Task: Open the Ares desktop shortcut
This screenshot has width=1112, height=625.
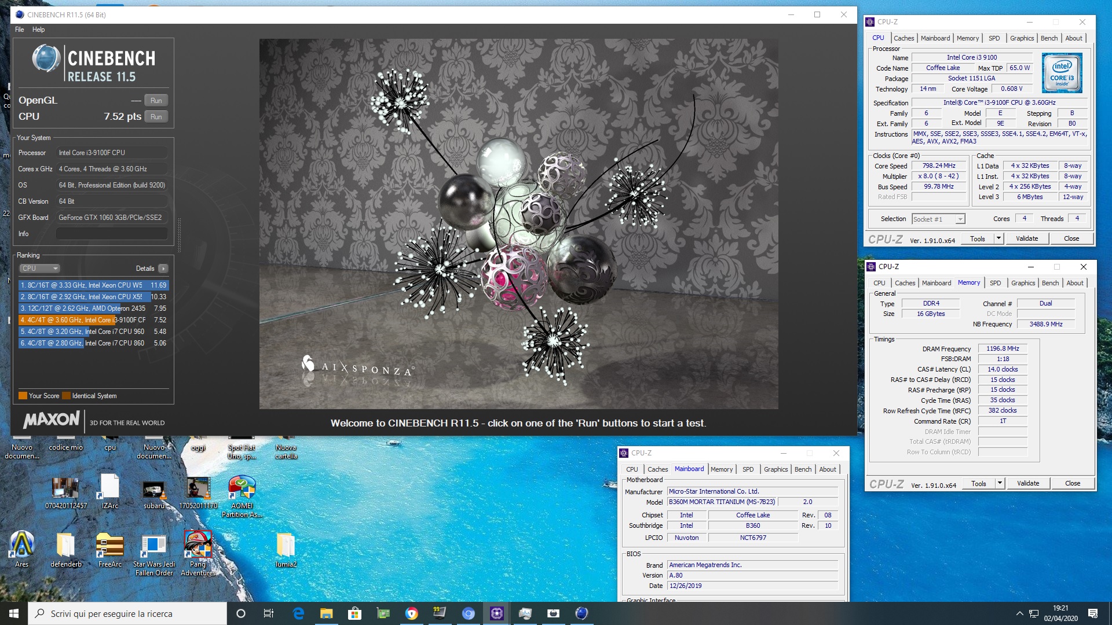Action: click(x=21, y=549)
